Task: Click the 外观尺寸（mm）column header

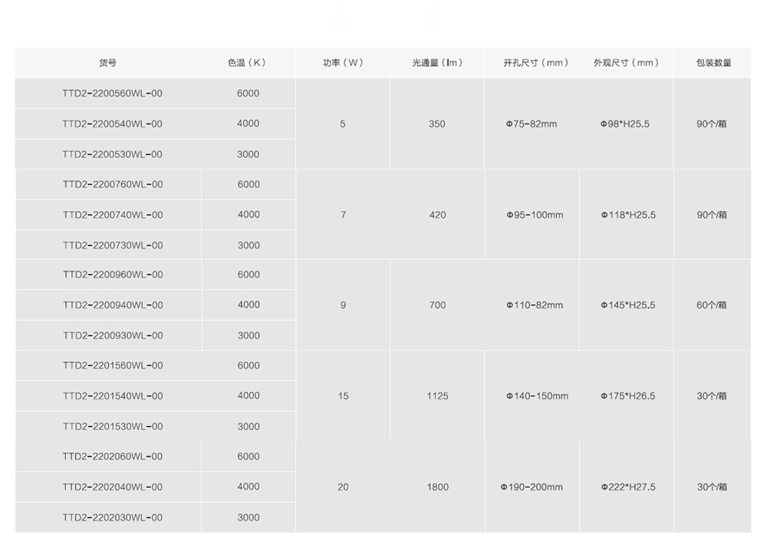Action: click(x=627, y=63)
